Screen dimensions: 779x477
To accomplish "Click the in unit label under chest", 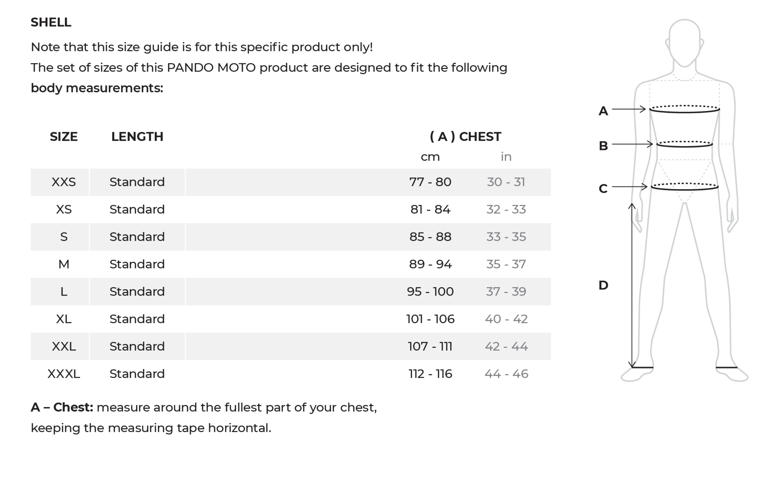I will tap(506, 157).
